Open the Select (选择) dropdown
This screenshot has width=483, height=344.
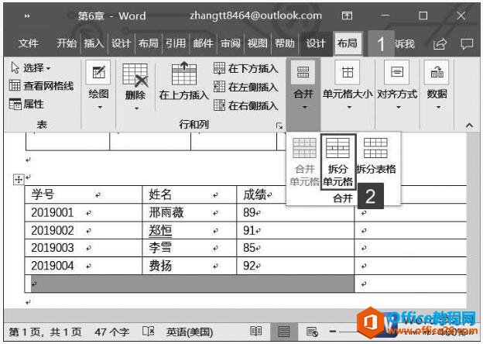coord(30,67)
